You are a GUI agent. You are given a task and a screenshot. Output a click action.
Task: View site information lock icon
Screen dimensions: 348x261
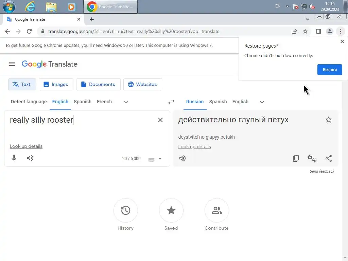pyautogui.click(x=43, y=31)
